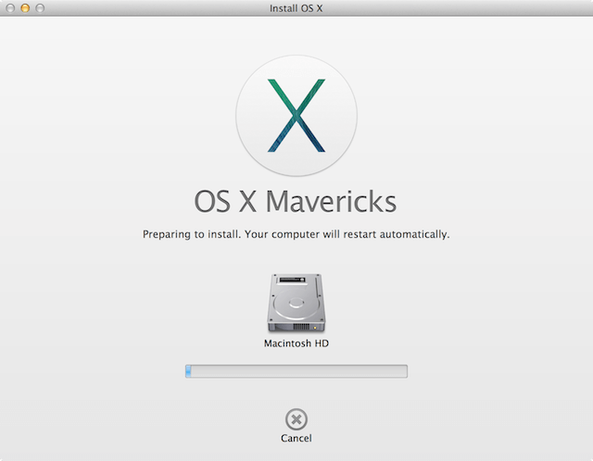Click the "Preparing to install" status message
The width and height of the screenshot is (593, 461).
tap(296, 234)
